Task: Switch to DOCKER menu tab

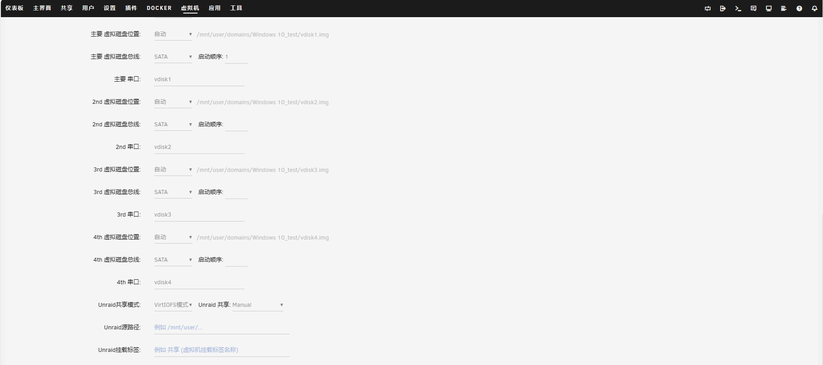Action: click(x=159, y=8)
